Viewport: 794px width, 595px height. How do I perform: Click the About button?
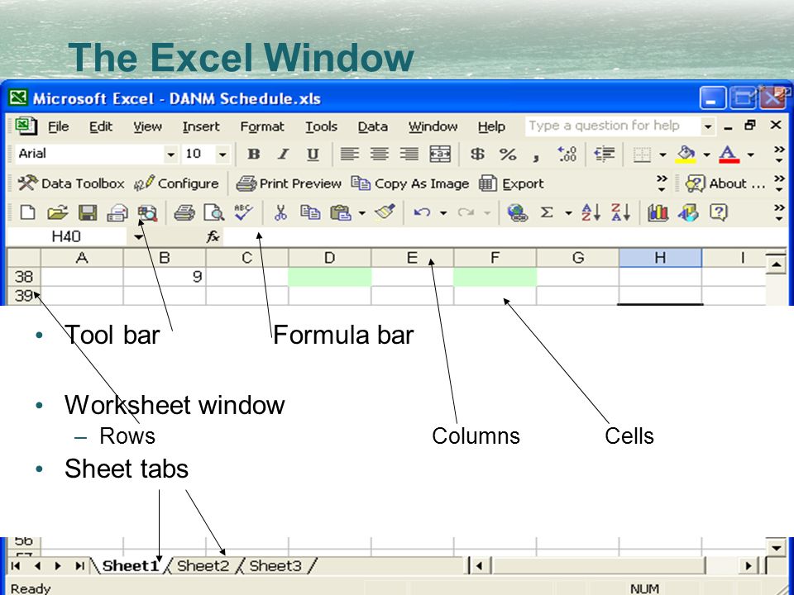pyautogui.click(x=725, y=183)
